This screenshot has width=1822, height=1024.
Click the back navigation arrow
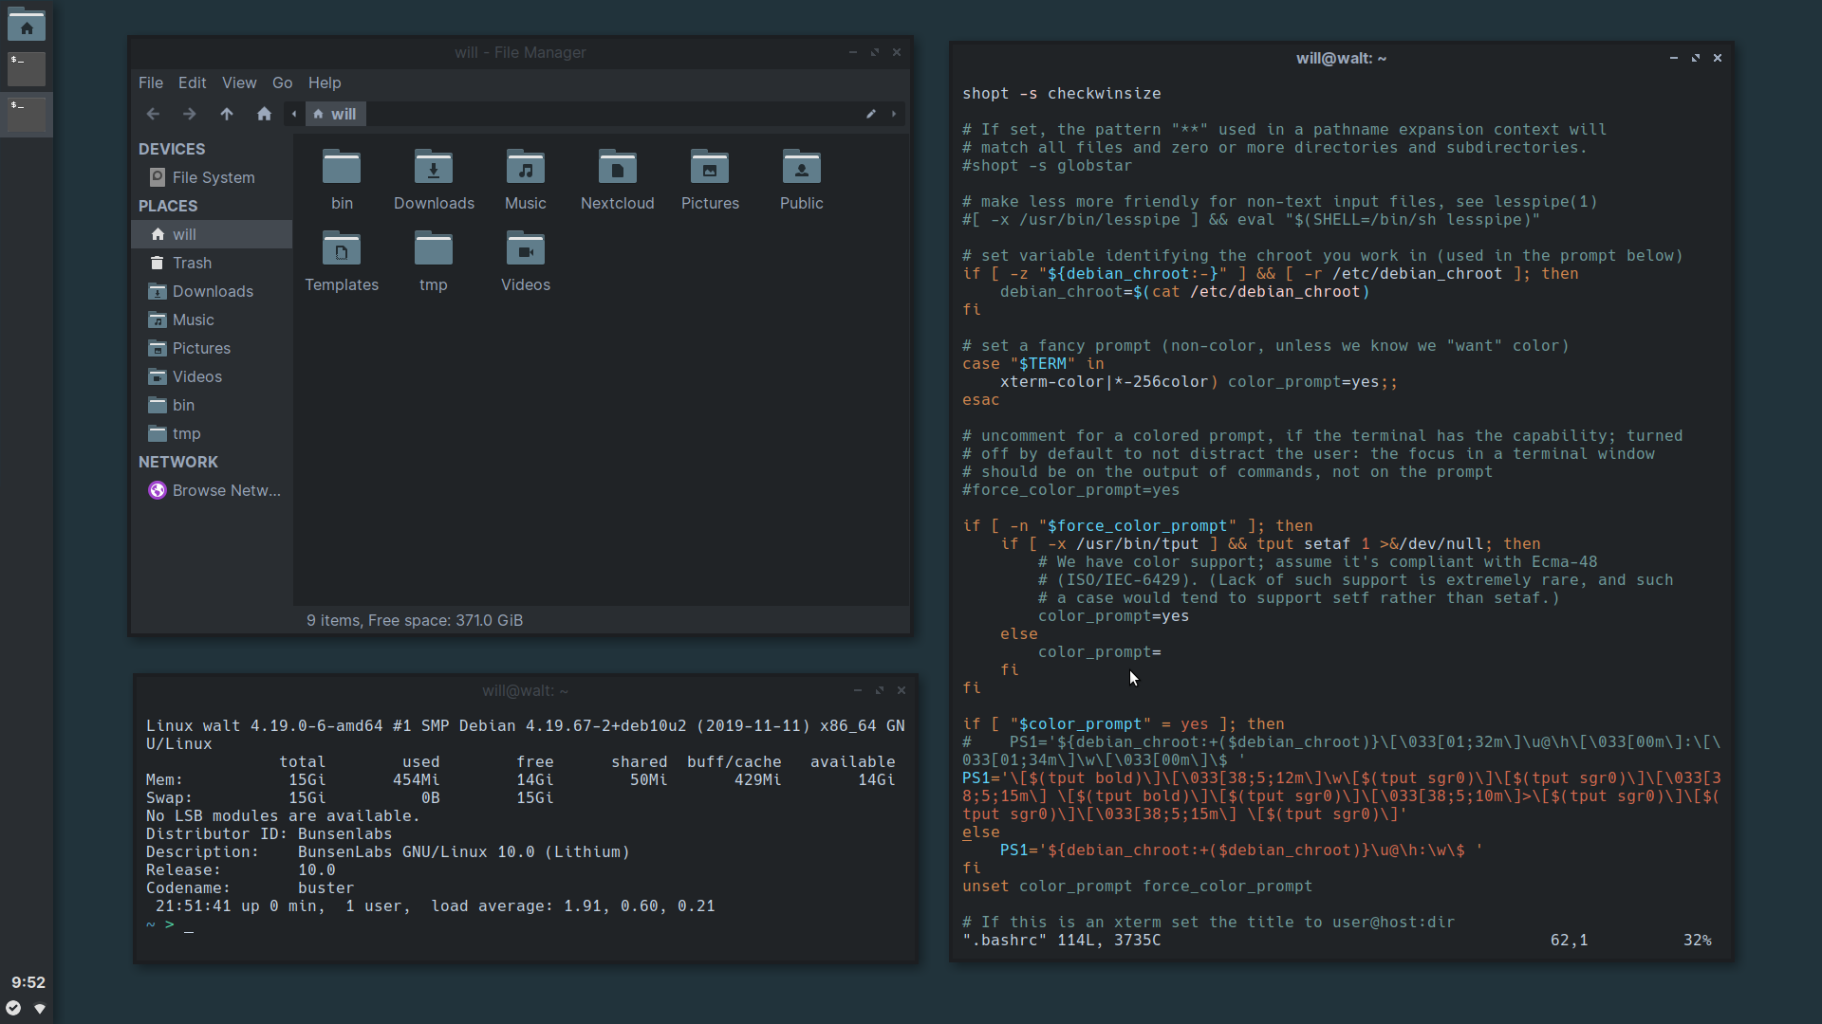[x=153, y=114]
